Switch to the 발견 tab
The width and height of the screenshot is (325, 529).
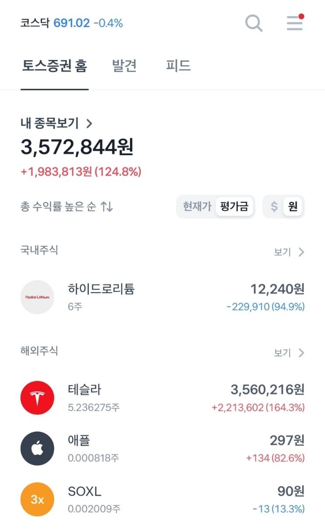click(125, 66)
